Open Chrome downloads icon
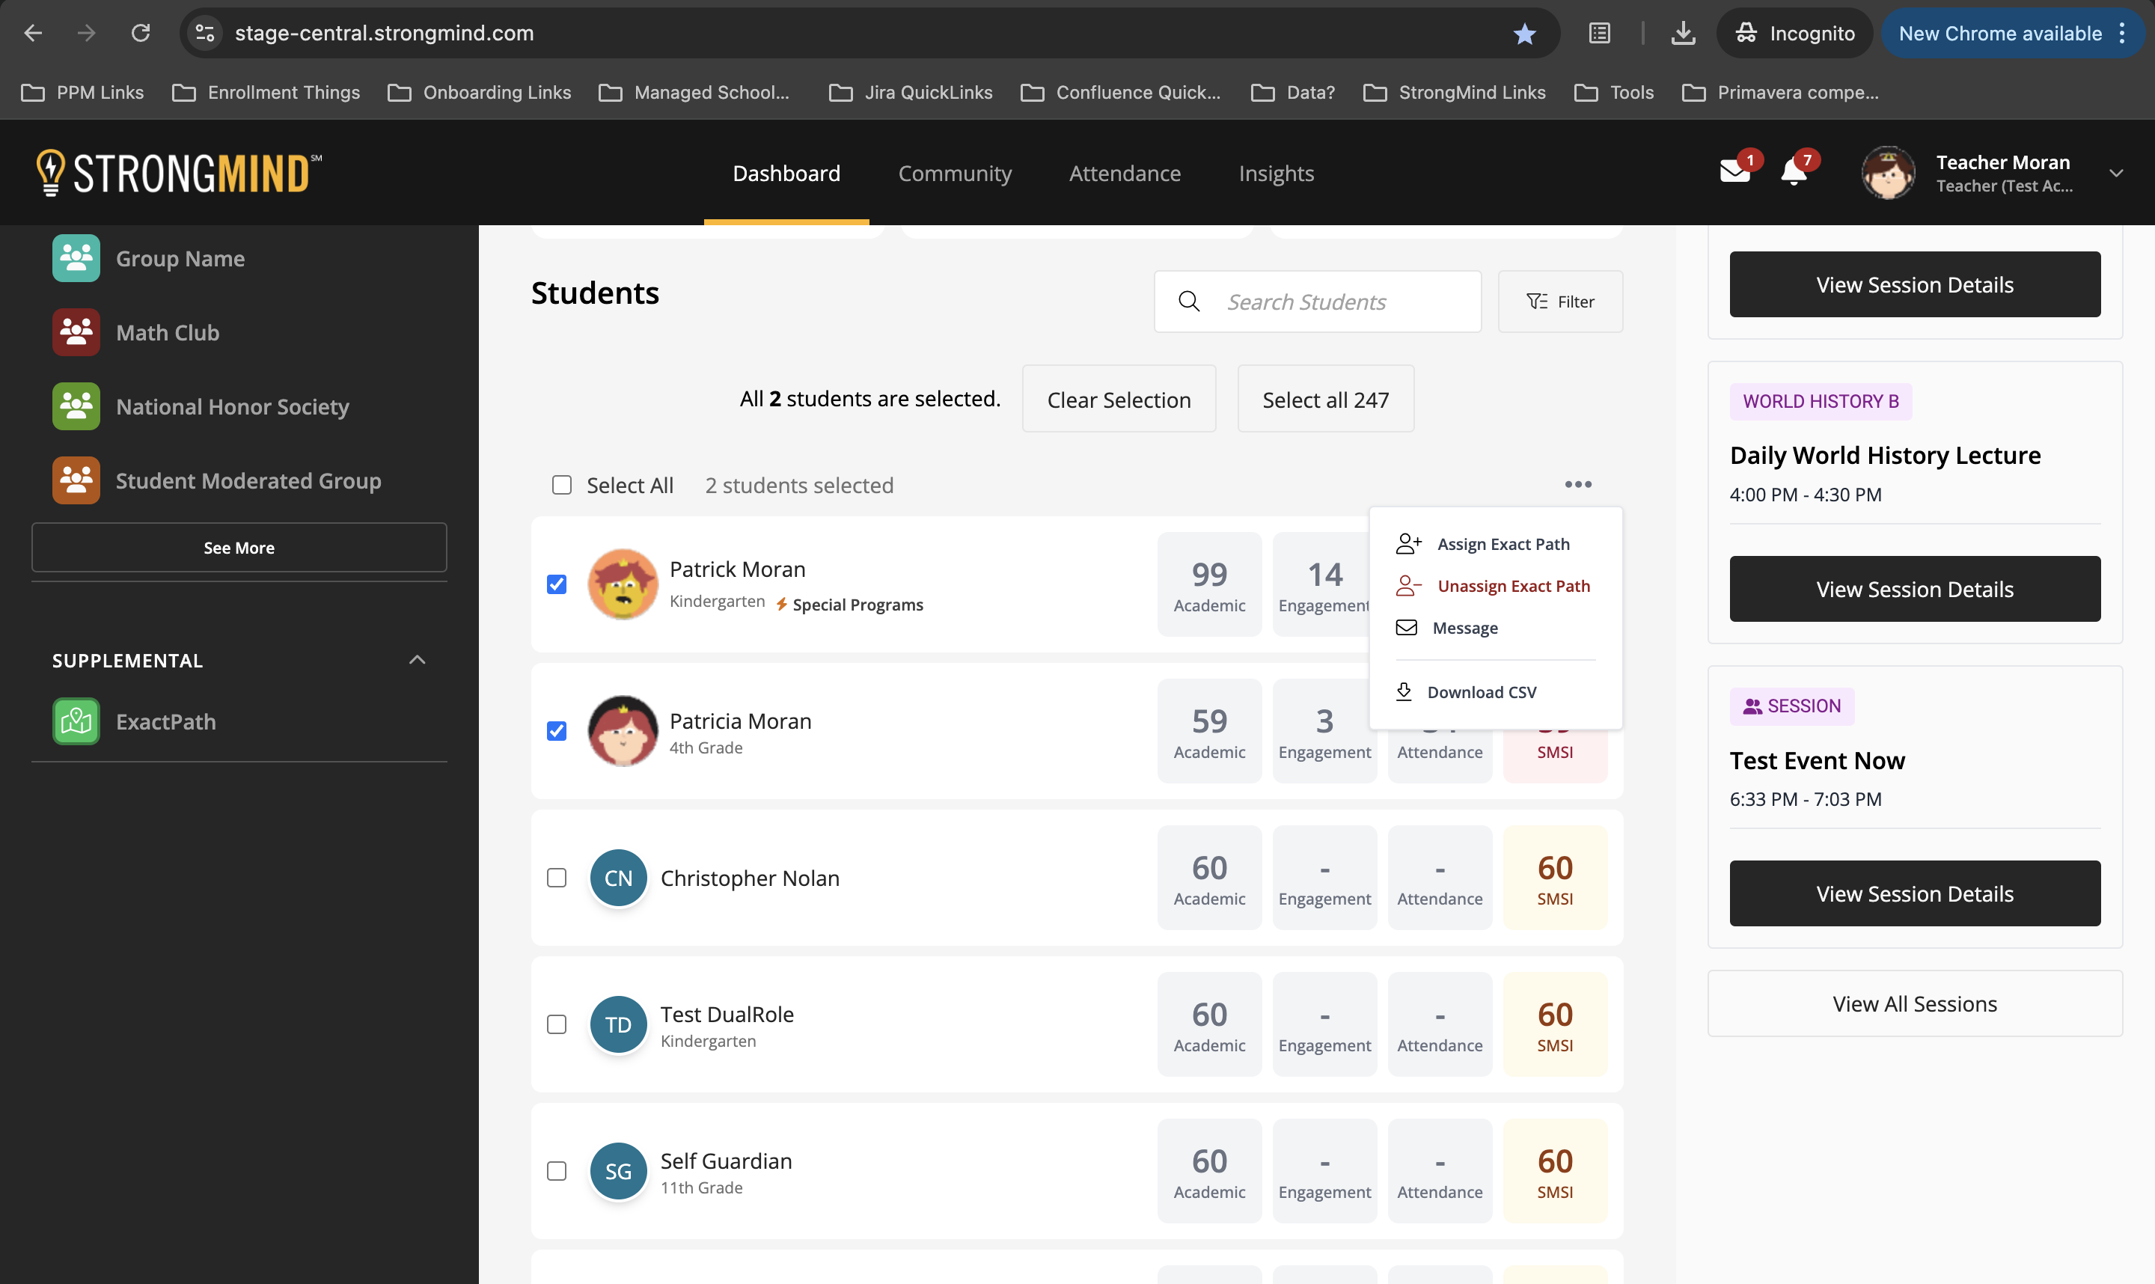 click(1684, 33)
